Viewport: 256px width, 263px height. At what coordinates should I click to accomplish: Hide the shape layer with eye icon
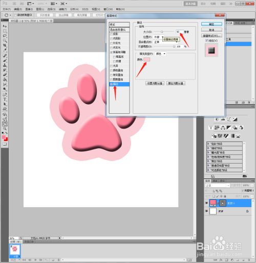tap(206, 203)
